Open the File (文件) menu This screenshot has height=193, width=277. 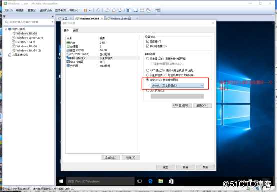point(8,10)
